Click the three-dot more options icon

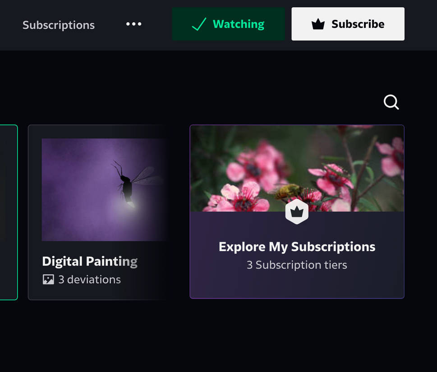(x=133, y=24)
